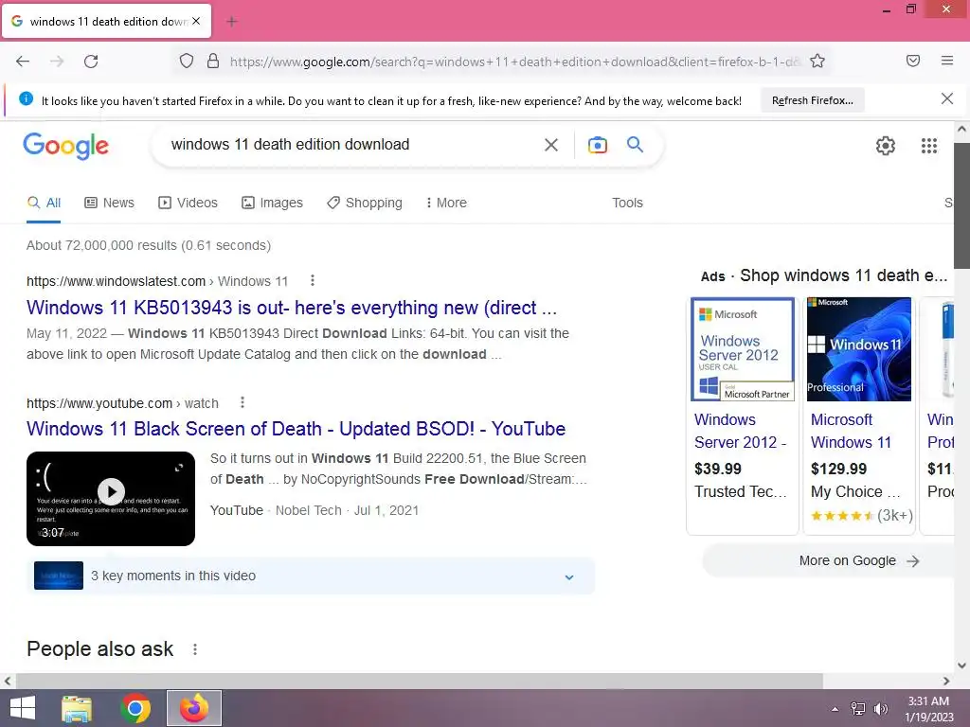Open options dots for windowslatest.com result

313,280
